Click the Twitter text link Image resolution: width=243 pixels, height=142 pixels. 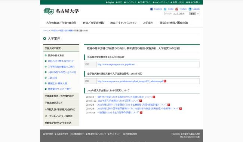[170, 9]
